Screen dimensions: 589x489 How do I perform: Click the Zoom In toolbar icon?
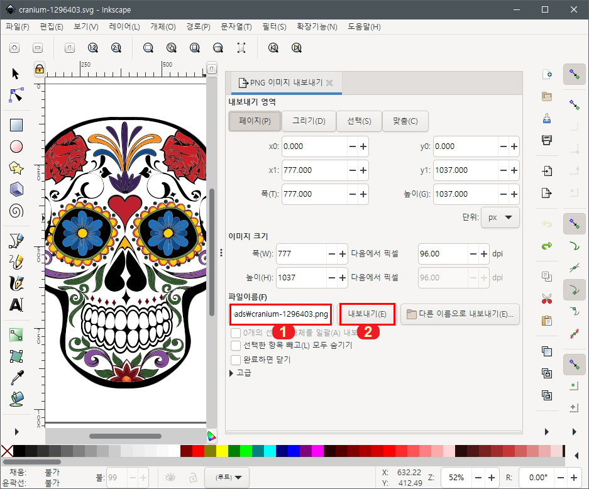(x=14, y=48)
